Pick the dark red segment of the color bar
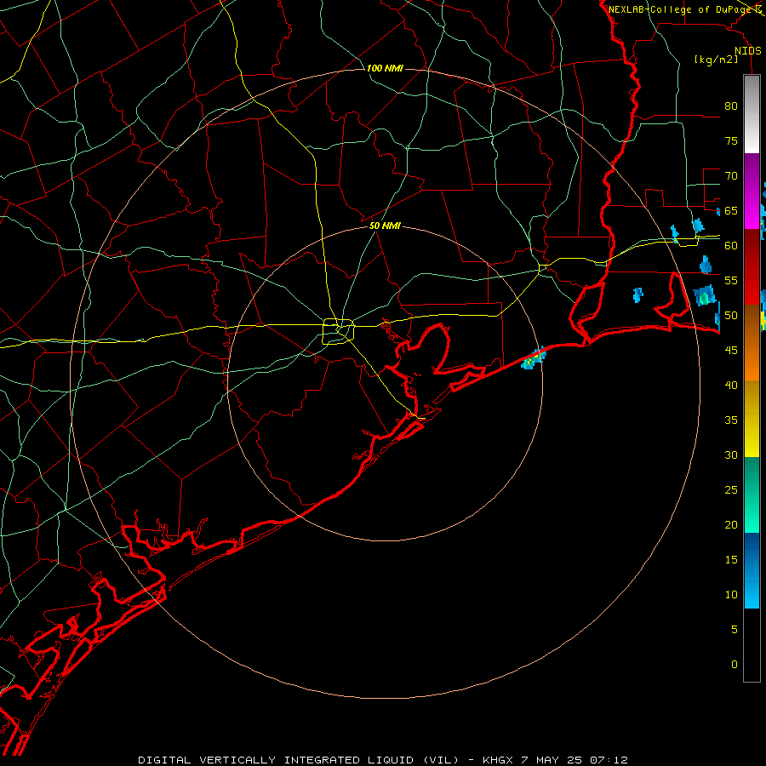 tap(752, 267)
